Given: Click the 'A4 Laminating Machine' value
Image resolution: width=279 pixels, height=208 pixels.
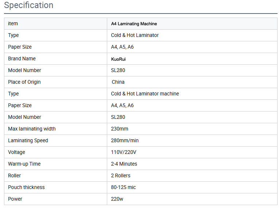Looking at the screenshot, I should (134, 24).
